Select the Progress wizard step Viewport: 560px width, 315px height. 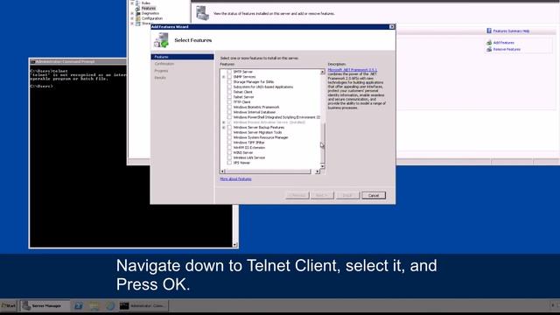click(x=161, y=71)
